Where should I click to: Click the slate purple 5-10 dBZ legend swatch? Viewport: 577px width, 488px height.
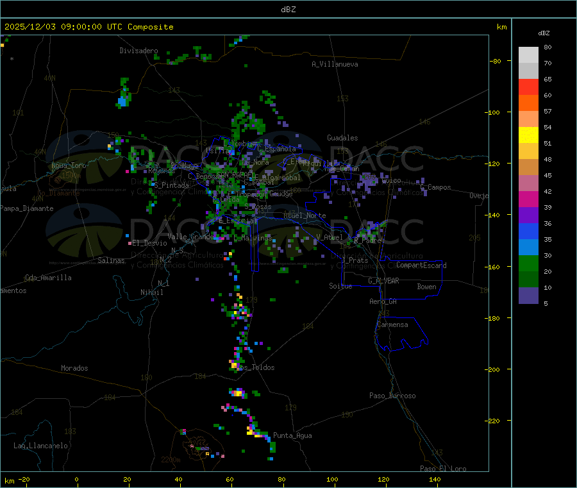pyautogui.click(x=528, y=296)
